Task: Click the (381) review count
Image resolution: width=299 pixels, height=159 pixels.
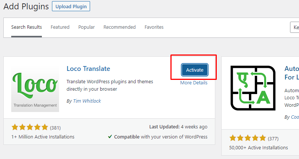Action: (55, 128)
